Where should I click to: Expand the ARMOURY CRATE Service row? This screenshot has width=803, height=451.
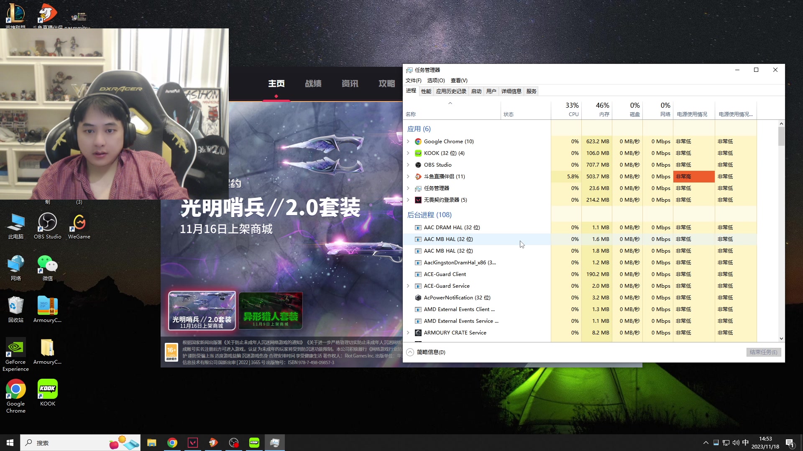point(408,333)
